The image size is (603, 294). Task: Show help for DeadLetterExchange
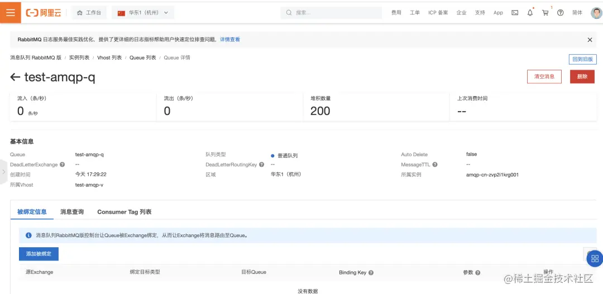(63, 165)
